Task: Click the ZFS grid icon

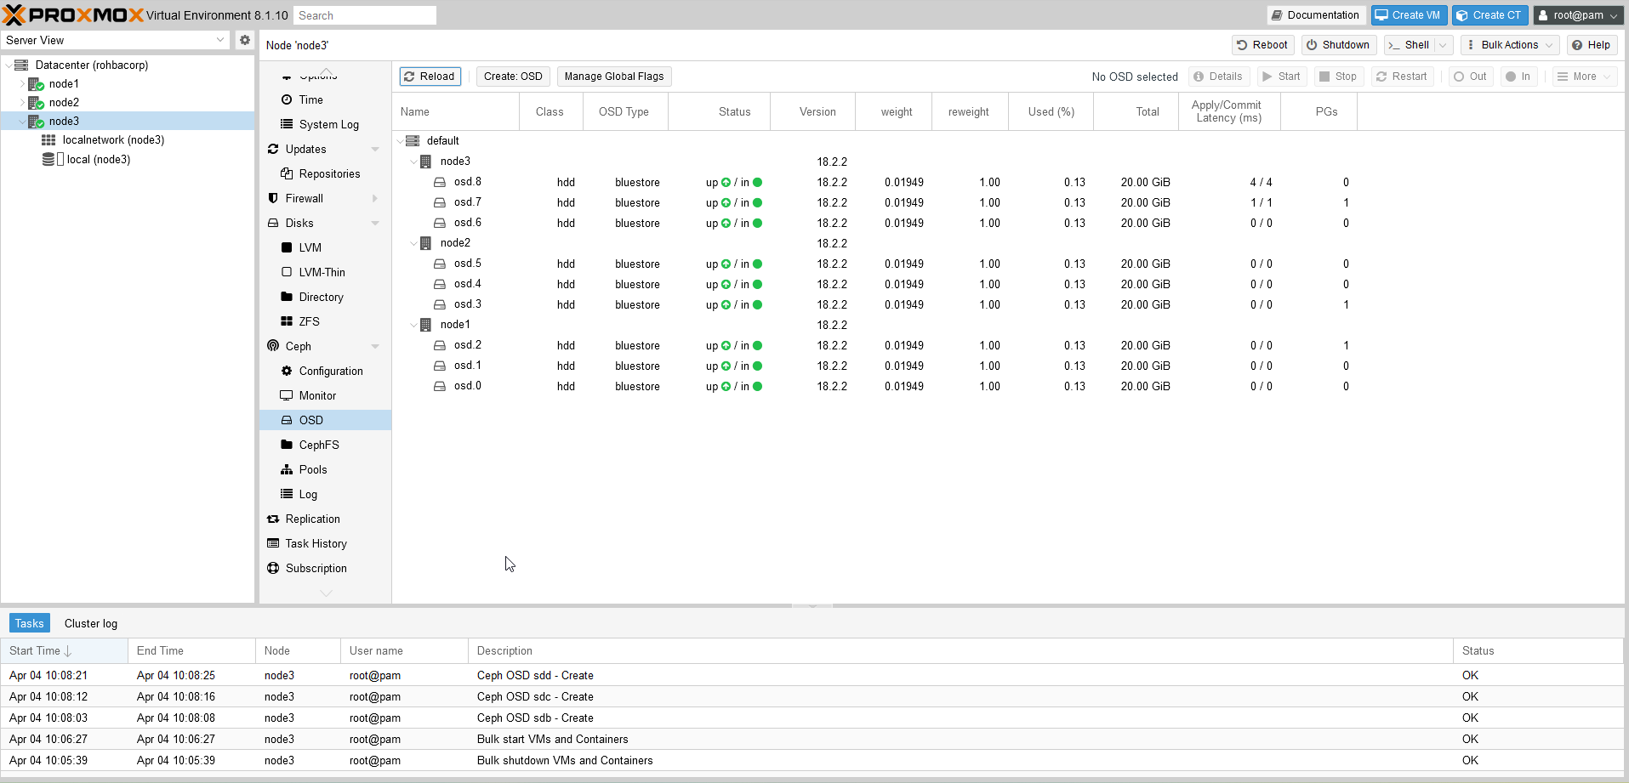Action: click(x=287, y=321)
